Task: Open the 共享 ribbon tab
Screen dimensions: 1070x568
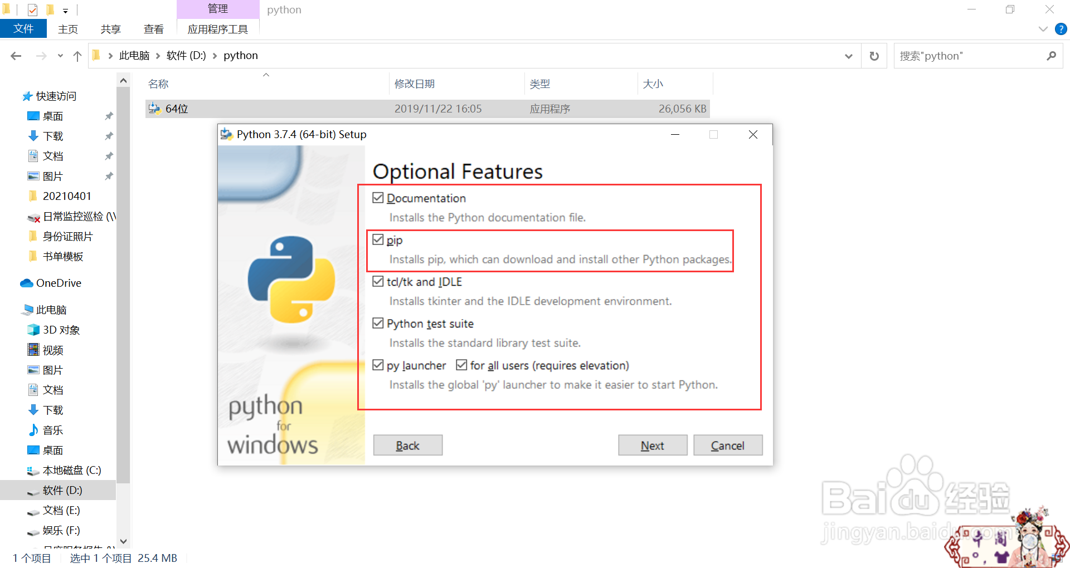Action: coord(111,29)
